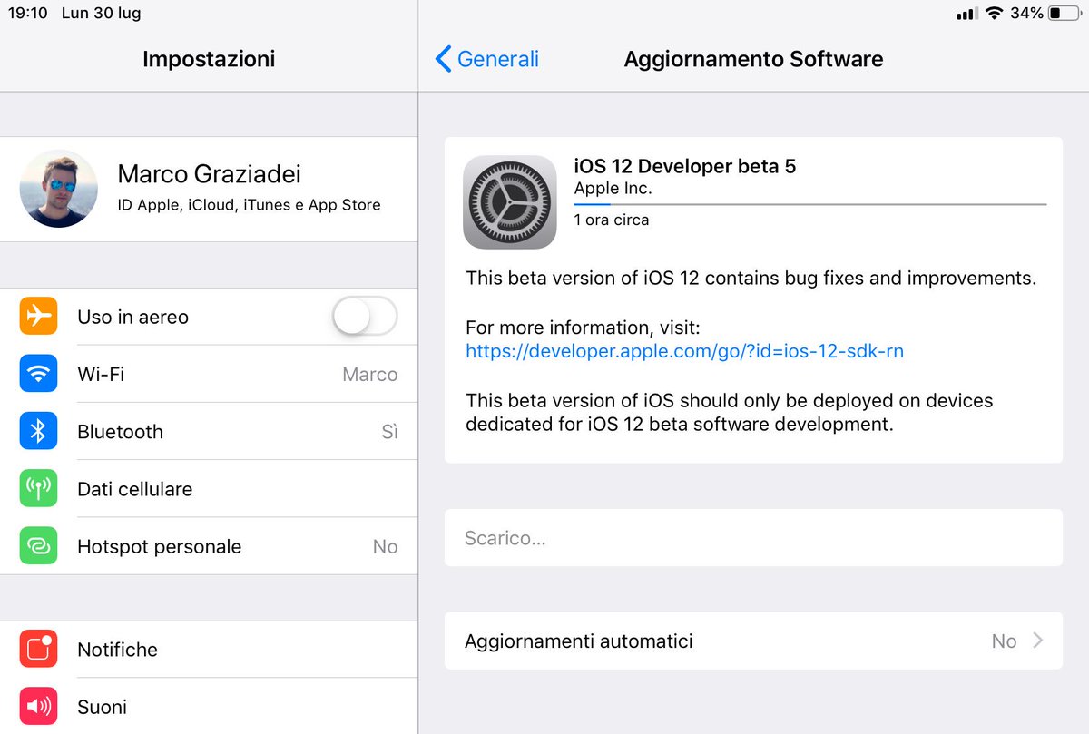
Task: Open Dati cellulare settings
Action: click(x=209, y=488)
